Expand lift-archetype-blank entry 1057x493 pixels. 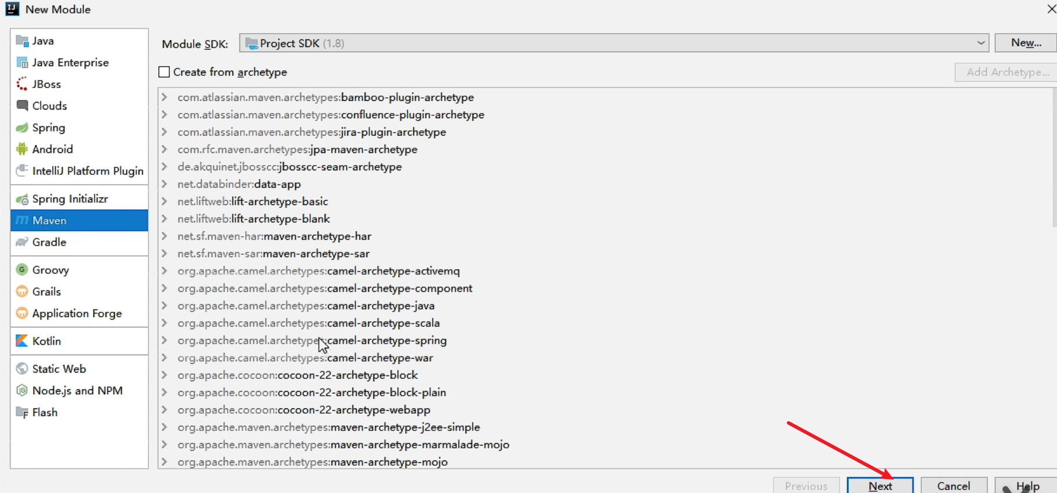point(165,219)
